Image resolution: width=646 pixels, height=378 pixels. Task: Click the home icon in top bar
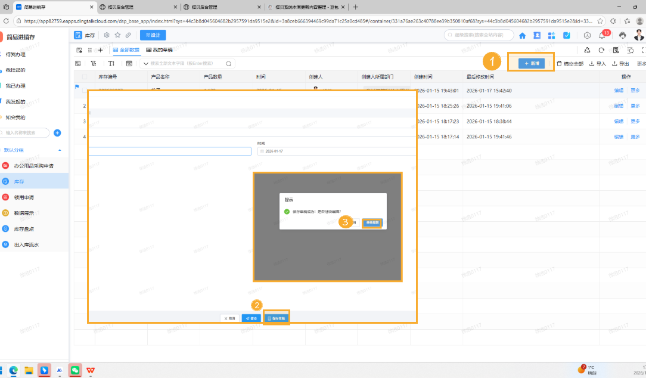tap(523, 36)
